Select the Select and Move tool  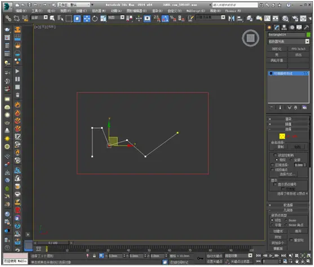(87, 19)
